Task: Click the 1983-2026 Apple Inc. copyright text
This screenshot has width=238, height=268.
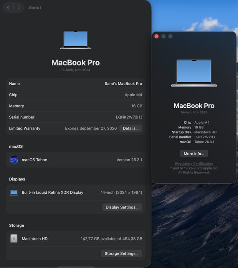Action: (194, 168)
